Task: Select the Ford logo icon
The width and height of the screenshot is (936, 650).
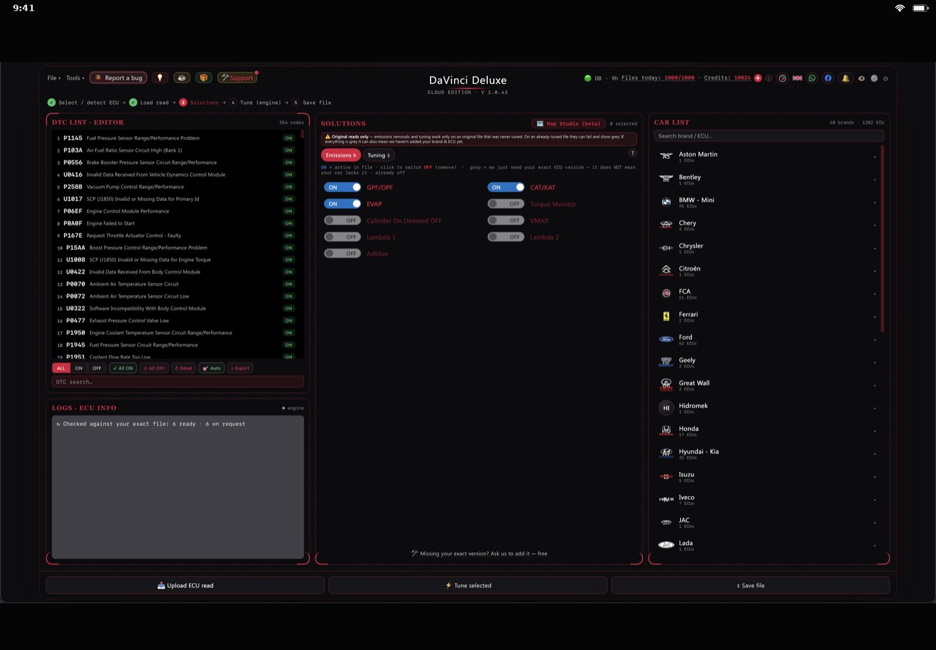Action: coord(666,339)
